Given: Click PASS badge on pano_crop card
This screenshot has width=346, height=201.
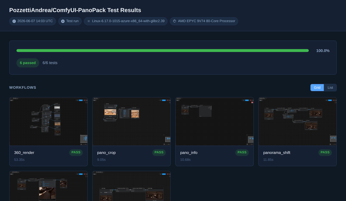Looking at the screenshot, I should coord(159,152).
